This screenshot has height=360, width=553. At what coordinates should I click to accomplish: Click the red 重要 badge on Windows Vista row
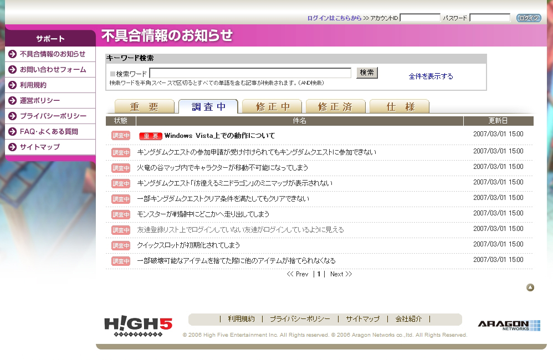tap(150, 136)
